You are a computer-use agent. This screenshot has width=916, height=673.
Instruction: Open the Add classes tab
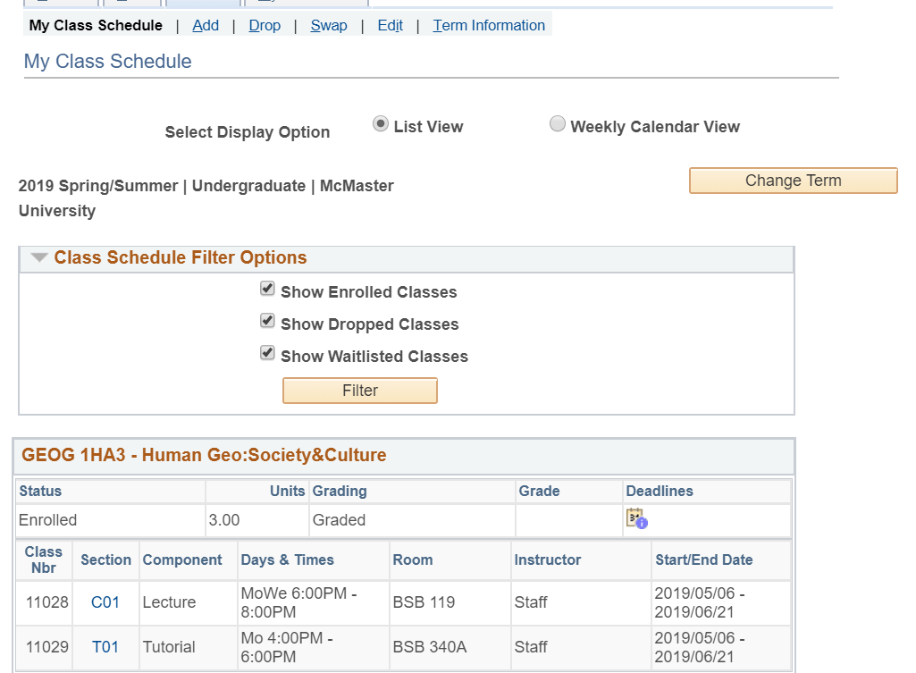(206, 25)
